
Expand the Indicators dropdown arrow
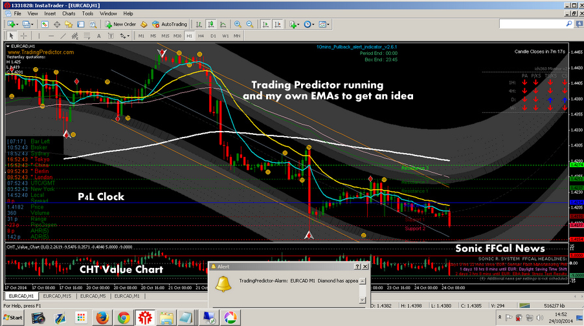pyautogui.click(x=298, y=25)
